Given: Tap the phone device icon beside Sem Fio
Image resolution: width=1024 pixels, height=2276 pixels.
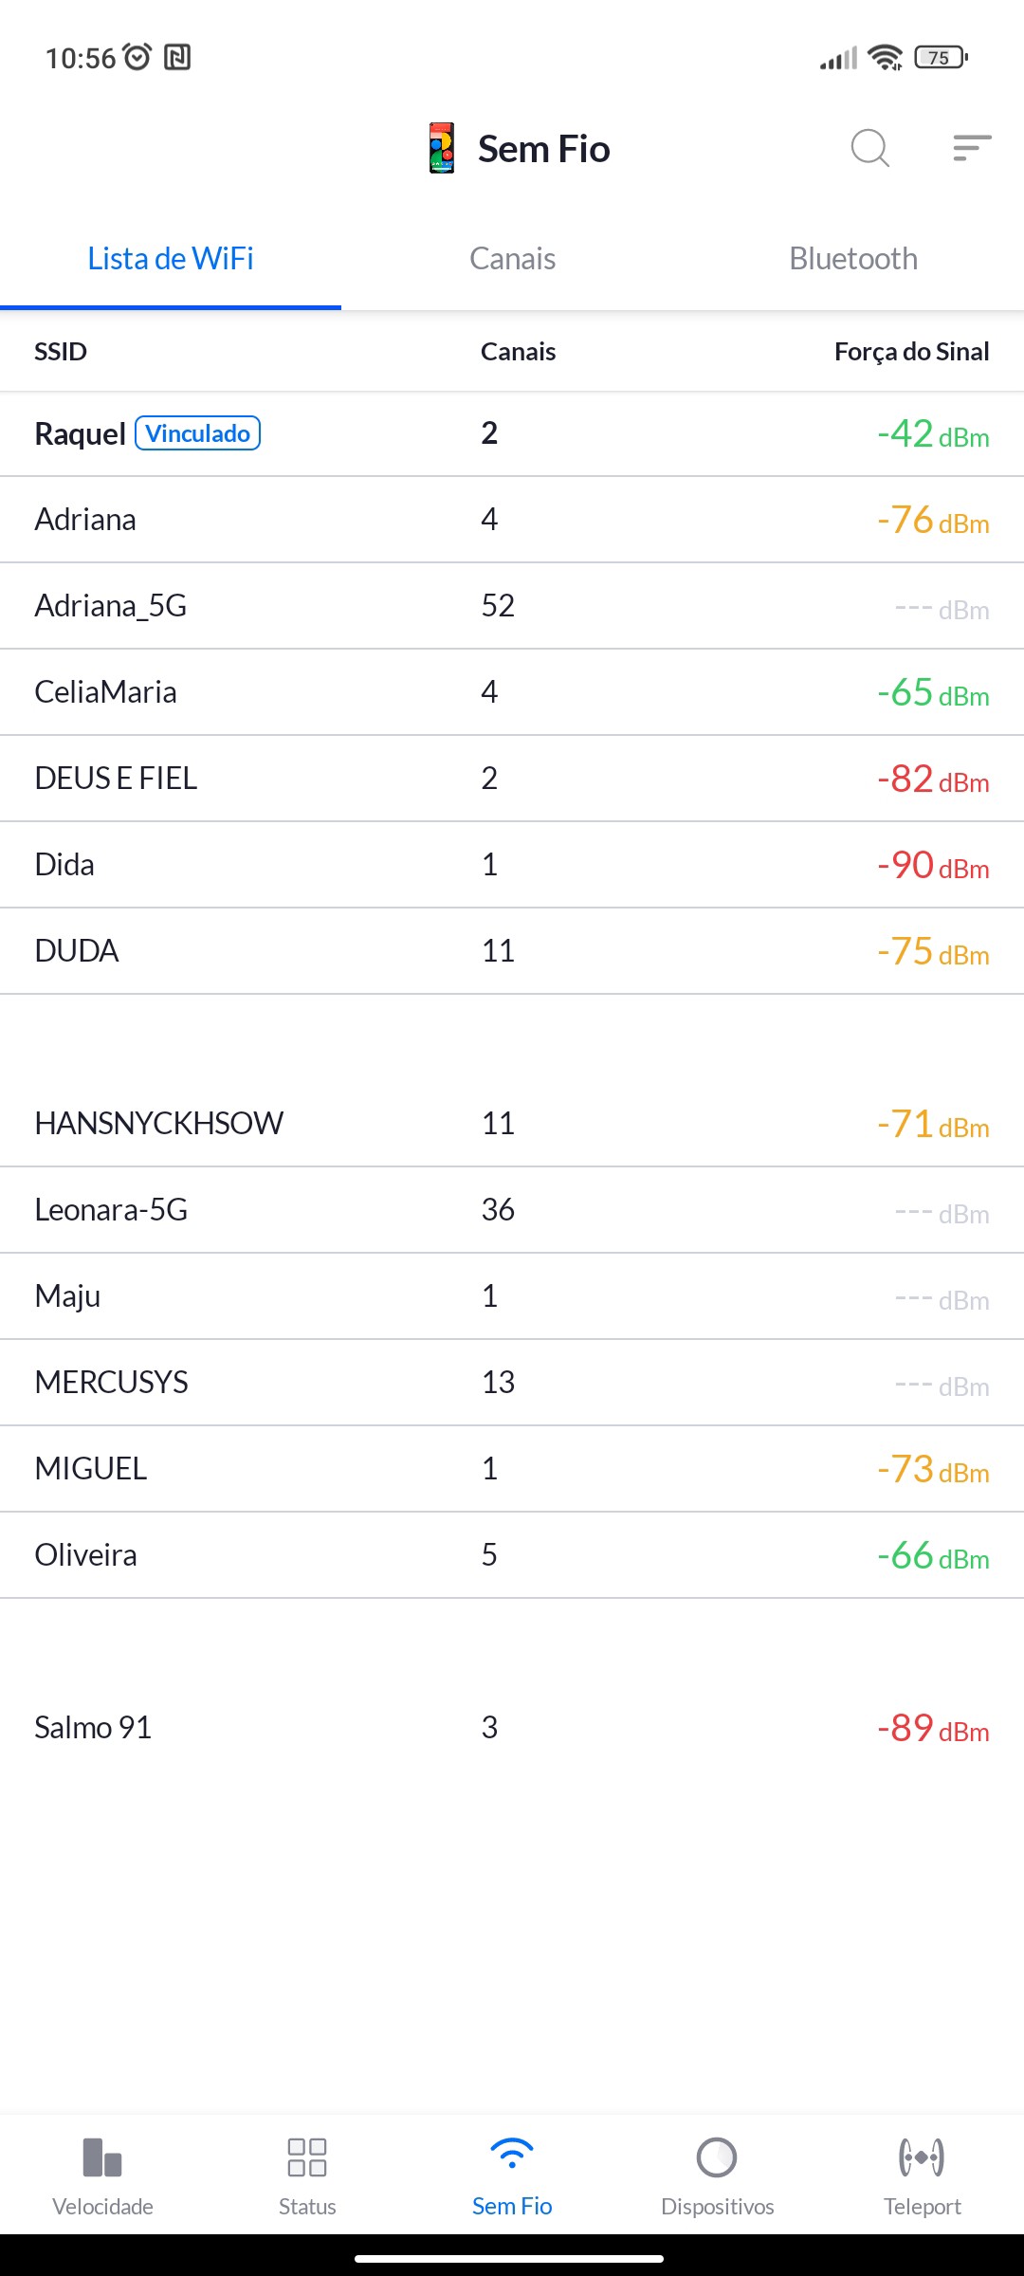Looking at the screenshot, I should pyautogui.click(x=442, y=148).
